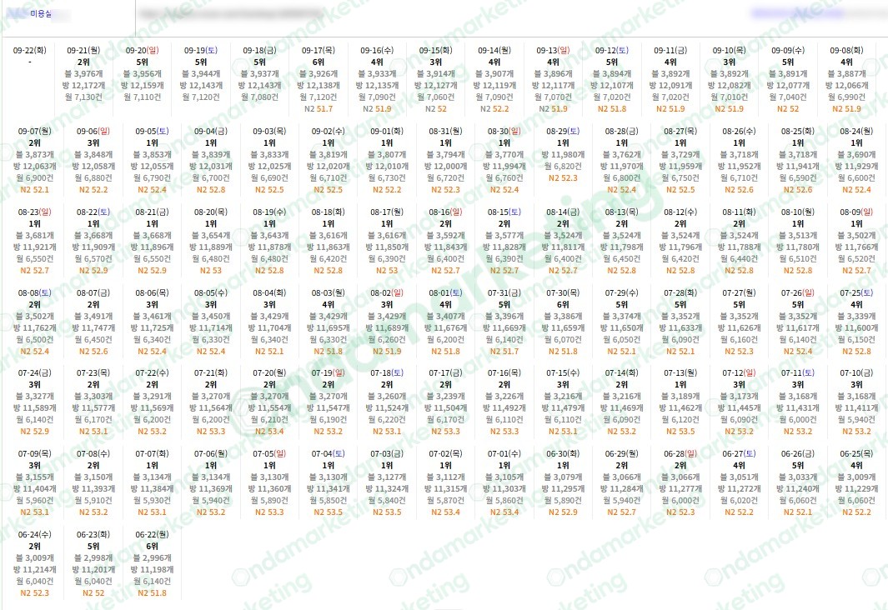Image resolution: width=888 pixels, height=610 pixels.
Task: Click N2 52.8 under 07-25(토)
Action: [x=856, y=352]
